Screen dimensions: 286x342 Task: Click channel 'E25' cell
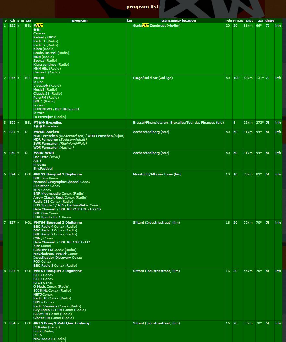12,25
